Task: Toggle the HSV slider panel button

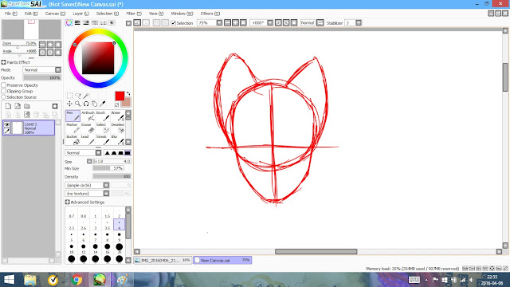Action: point(86,23)
